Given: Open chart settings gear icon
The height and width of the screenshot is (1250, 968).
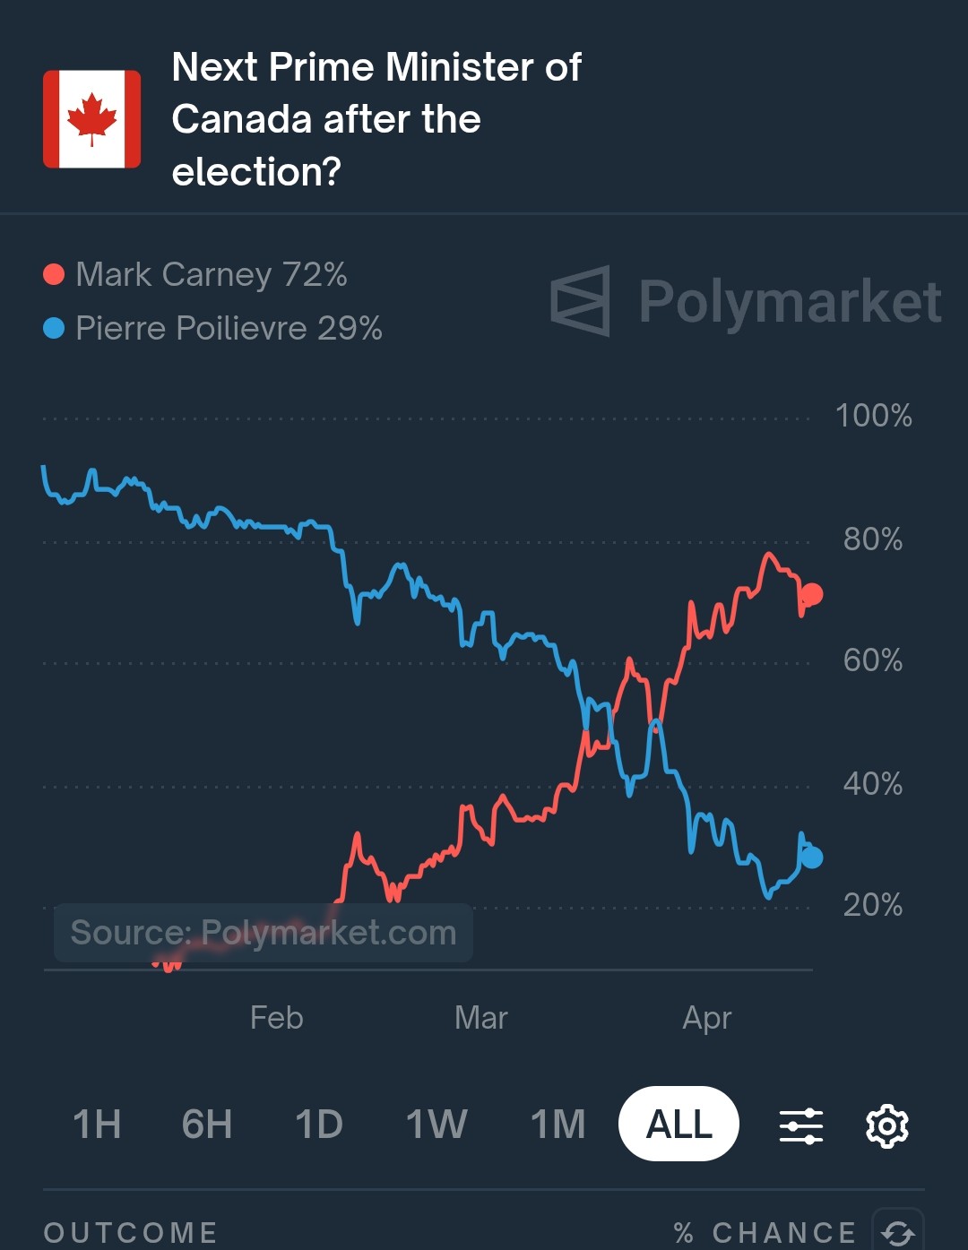Looking at the screenshot, I should (886, 1125).
